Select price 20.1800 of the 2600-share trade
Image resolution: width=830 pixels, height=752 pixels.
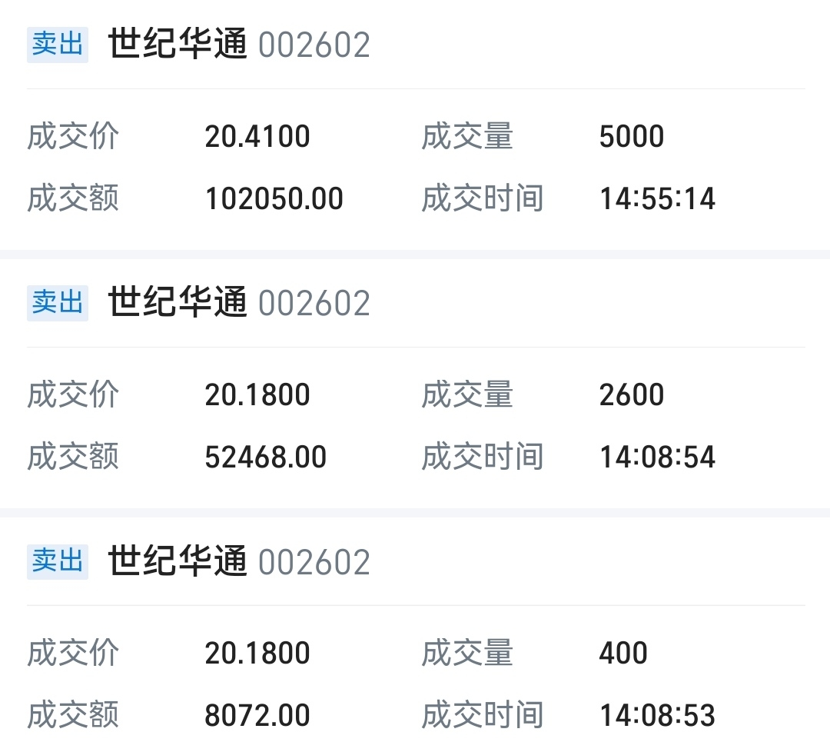coord(257,395)
